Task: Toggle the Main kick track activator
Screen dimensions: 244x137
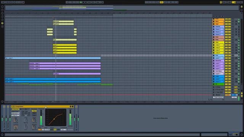Action: tap(228, 21)
